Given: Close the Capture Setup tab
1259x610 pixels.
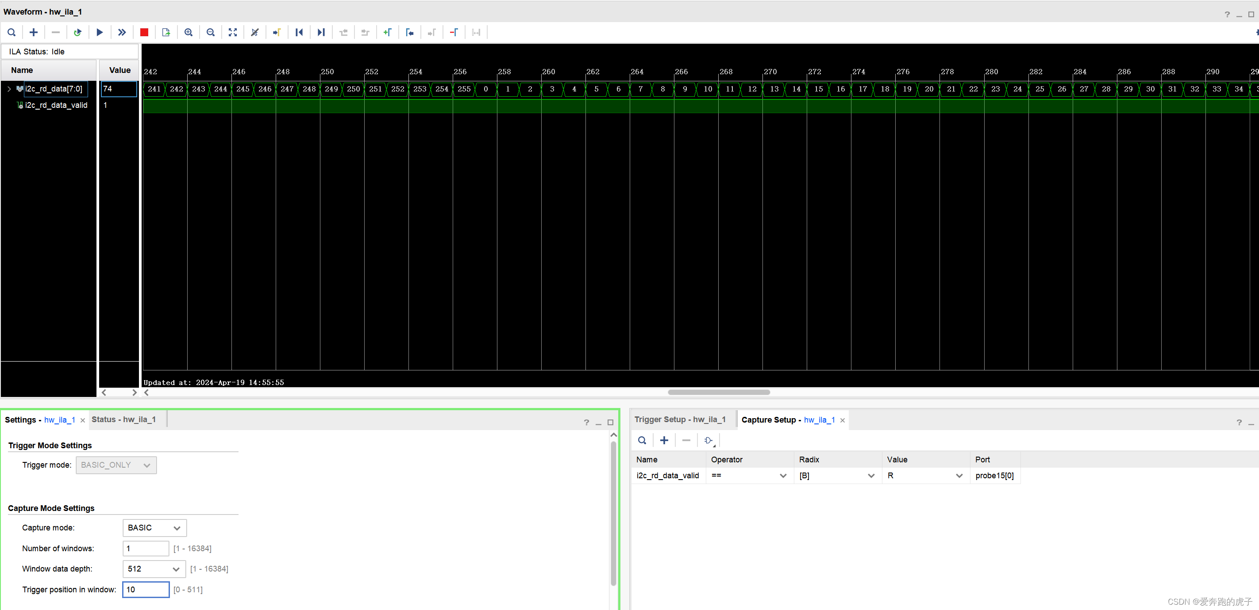Looking at the screenshot, I should [842, 420].
